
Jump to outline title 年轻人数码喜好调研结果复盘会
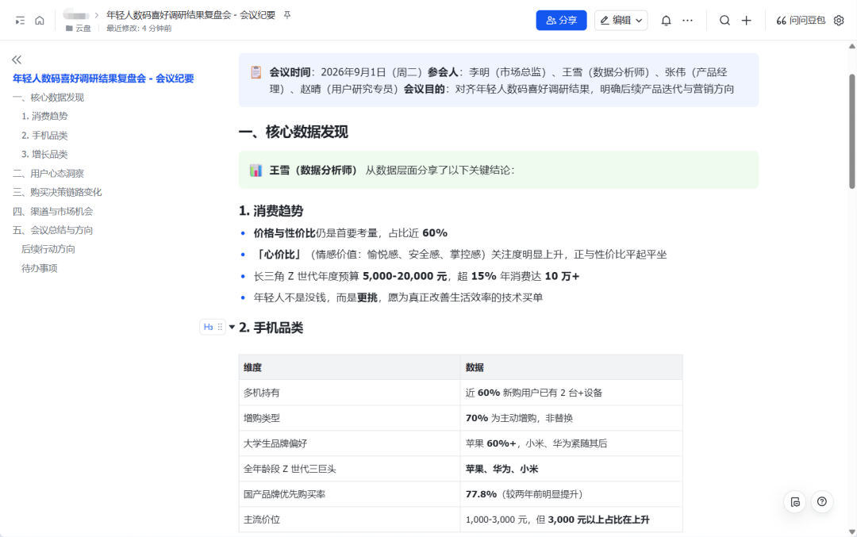coord(103,78)
